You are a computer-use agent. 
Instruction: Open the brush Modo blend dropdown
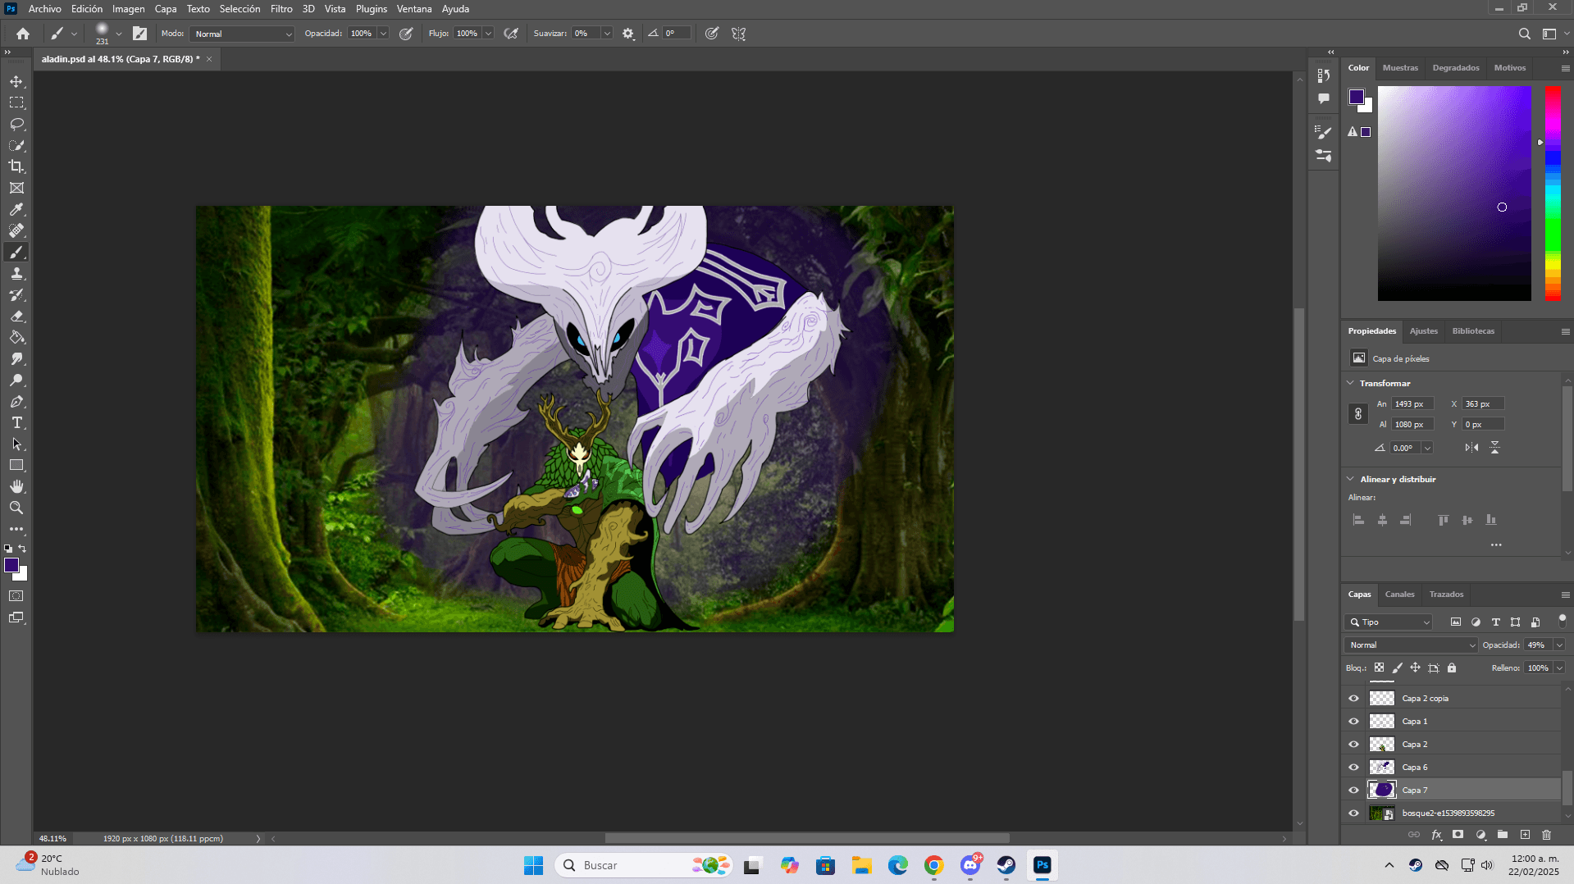242,34
